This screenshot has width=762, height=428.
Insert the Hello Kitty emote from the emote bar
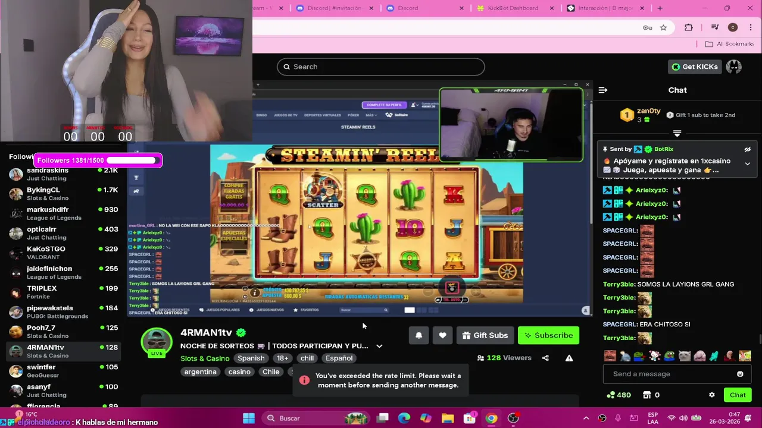tap(655, 356)
